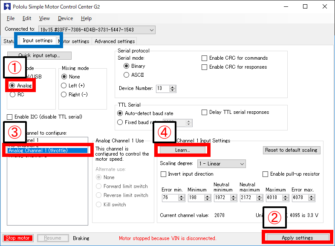Minimize the Pololu window
This screenshot has height=246, width=335.
pyautogui.click(x=286, y=7)
